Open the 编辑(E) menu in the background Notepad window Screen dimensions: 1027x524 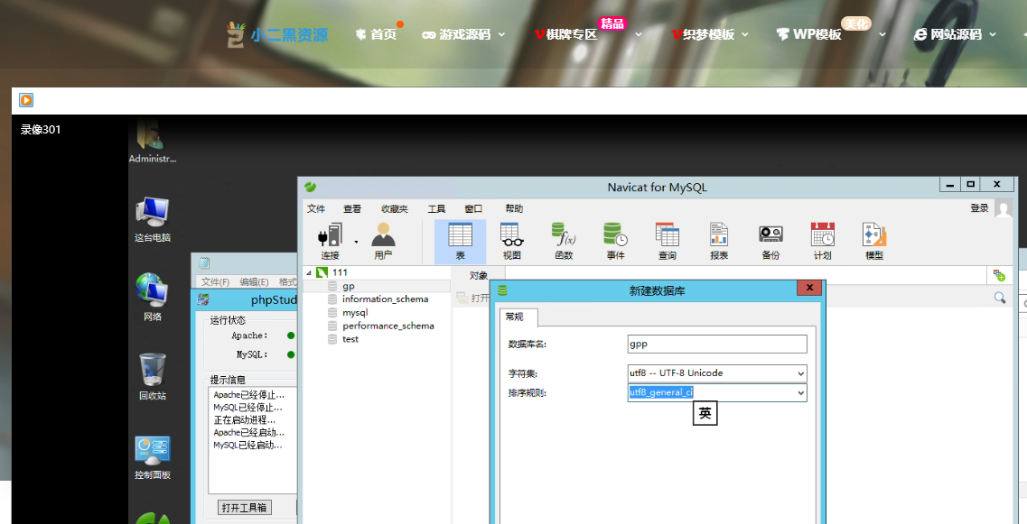pos(254,282)
